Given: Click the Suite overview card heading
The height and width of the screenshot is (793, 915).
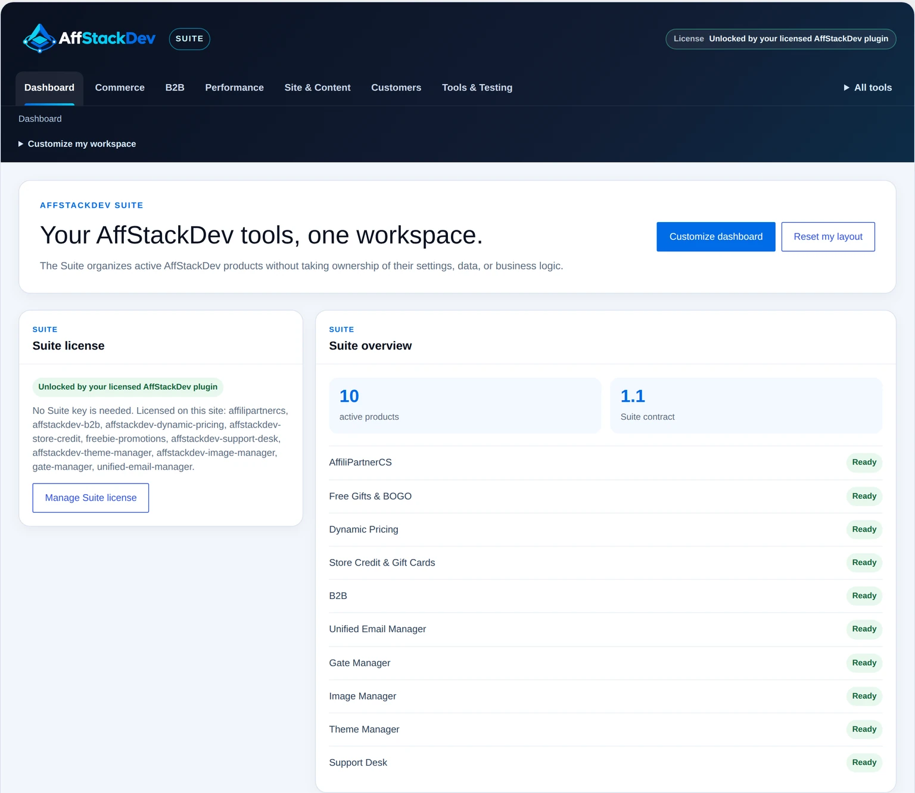Looking at the screenshot, I should (x=371, y=346).
